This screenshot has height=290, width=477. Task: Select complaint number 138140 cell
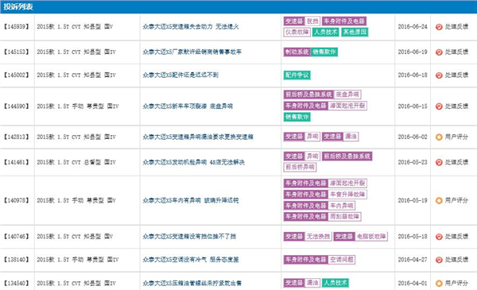click(17, 260)
